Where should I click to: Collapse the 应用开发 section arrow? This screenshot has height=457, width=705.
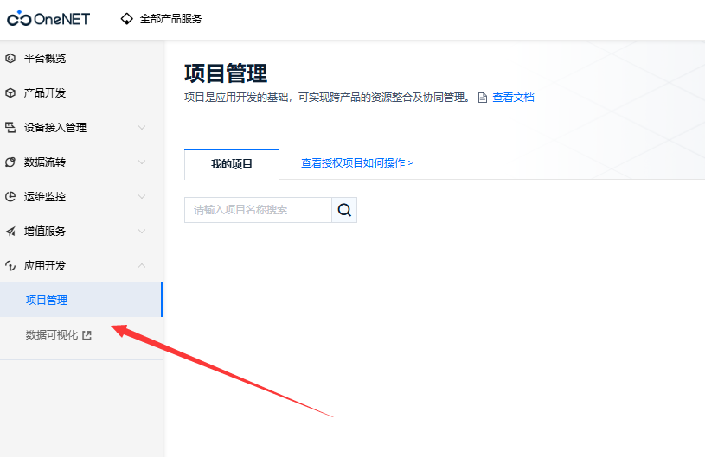142,266
